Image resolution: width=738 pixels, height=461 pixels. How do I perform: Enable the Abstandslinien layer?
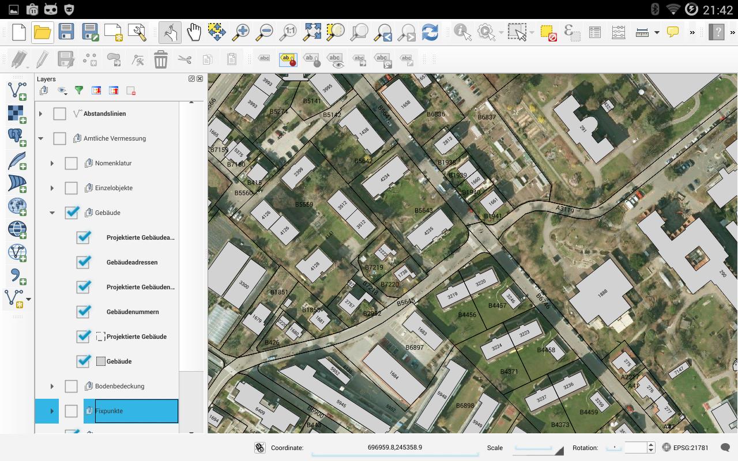(x=59, y=114)
